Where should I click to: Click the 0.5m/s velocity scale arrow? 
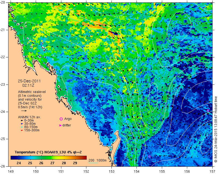[x=24, y=111]
